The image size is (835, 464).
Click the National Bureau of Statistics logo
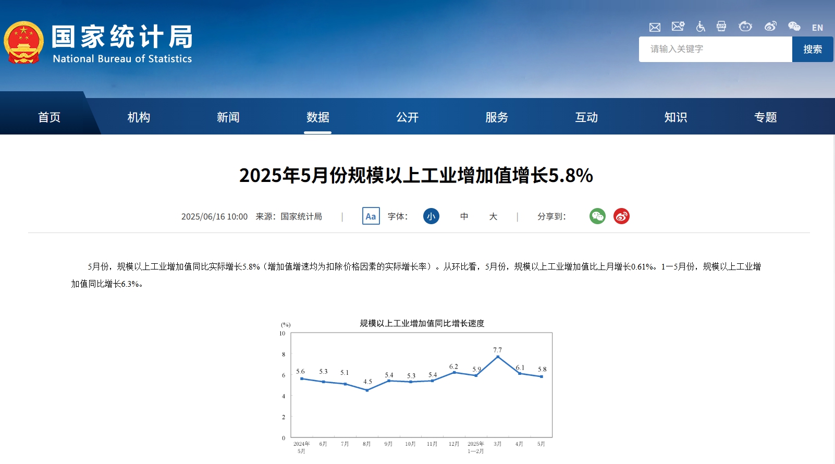tap(98, 43)
